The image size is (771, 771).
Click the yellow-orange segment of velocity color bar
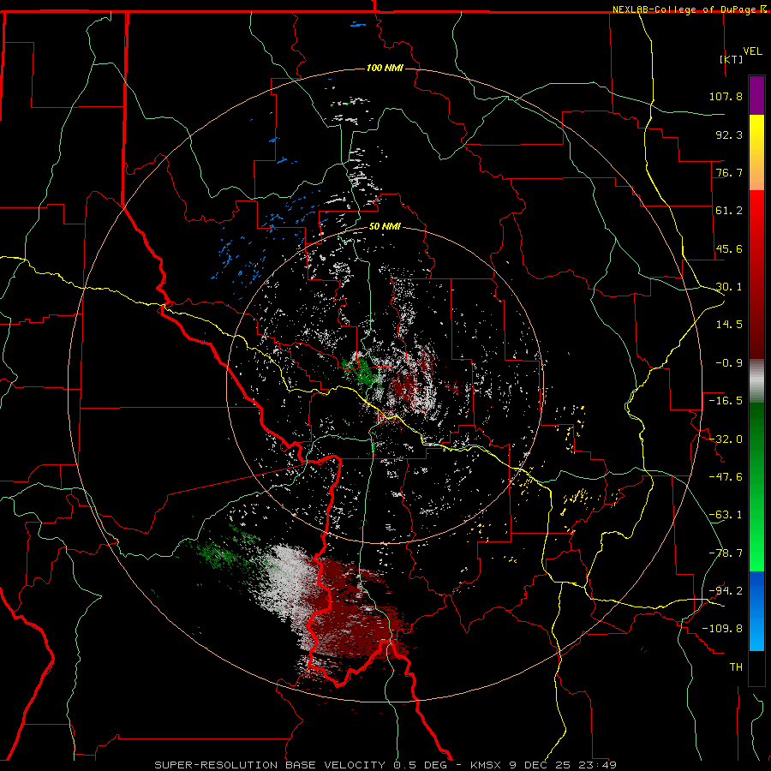pyautogui.click(x=756, y=152)
